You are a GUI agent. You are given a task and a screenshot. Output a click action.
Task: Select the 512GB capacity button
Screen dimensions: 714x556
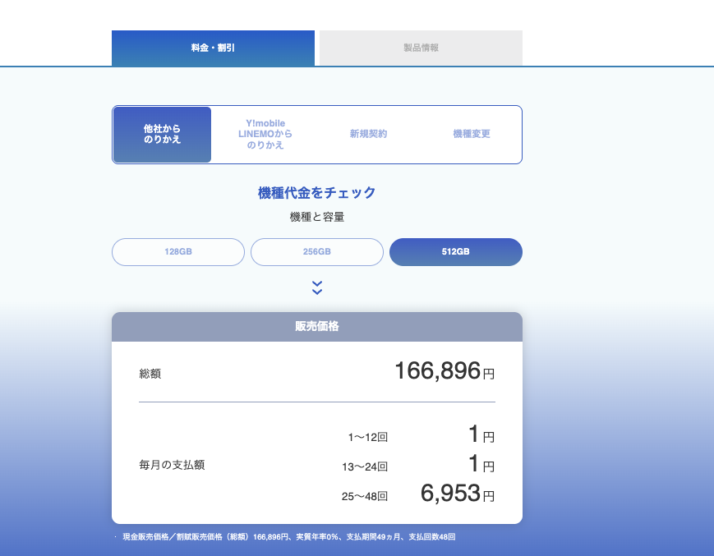[x=456, y=252]
